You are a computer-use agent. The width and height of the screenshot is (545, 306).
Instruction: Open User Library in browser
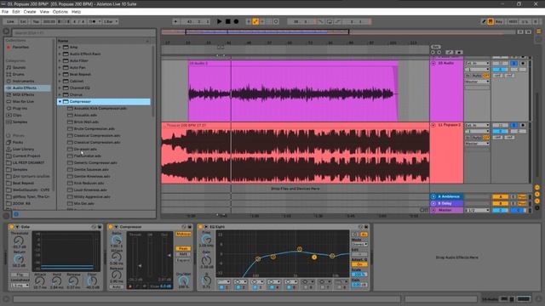point(23,150)
